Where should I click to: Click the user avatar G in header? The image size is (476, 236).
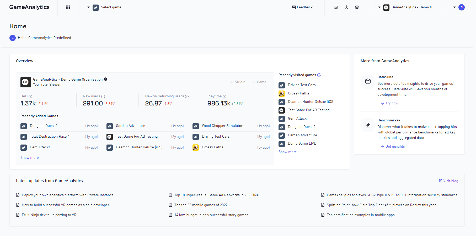tap(462, 7)
